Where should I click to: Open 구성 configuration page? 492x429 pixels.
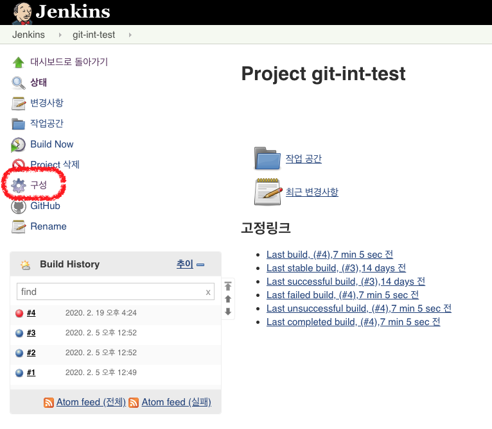click(39, 185)
